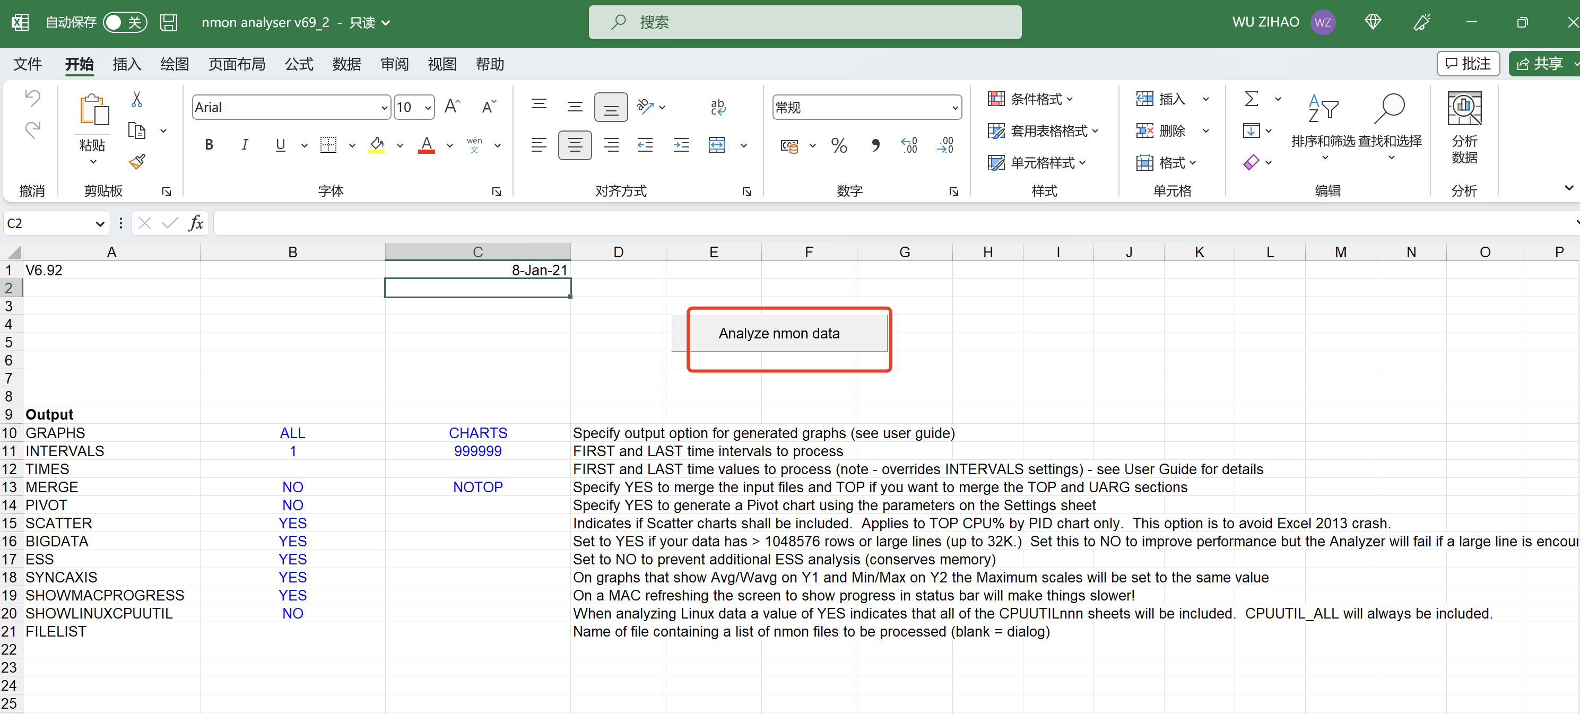Viewport: 1580px width, 714px height.
Task: Open the 条件格式 dropdown
Action: [1030, 99]
